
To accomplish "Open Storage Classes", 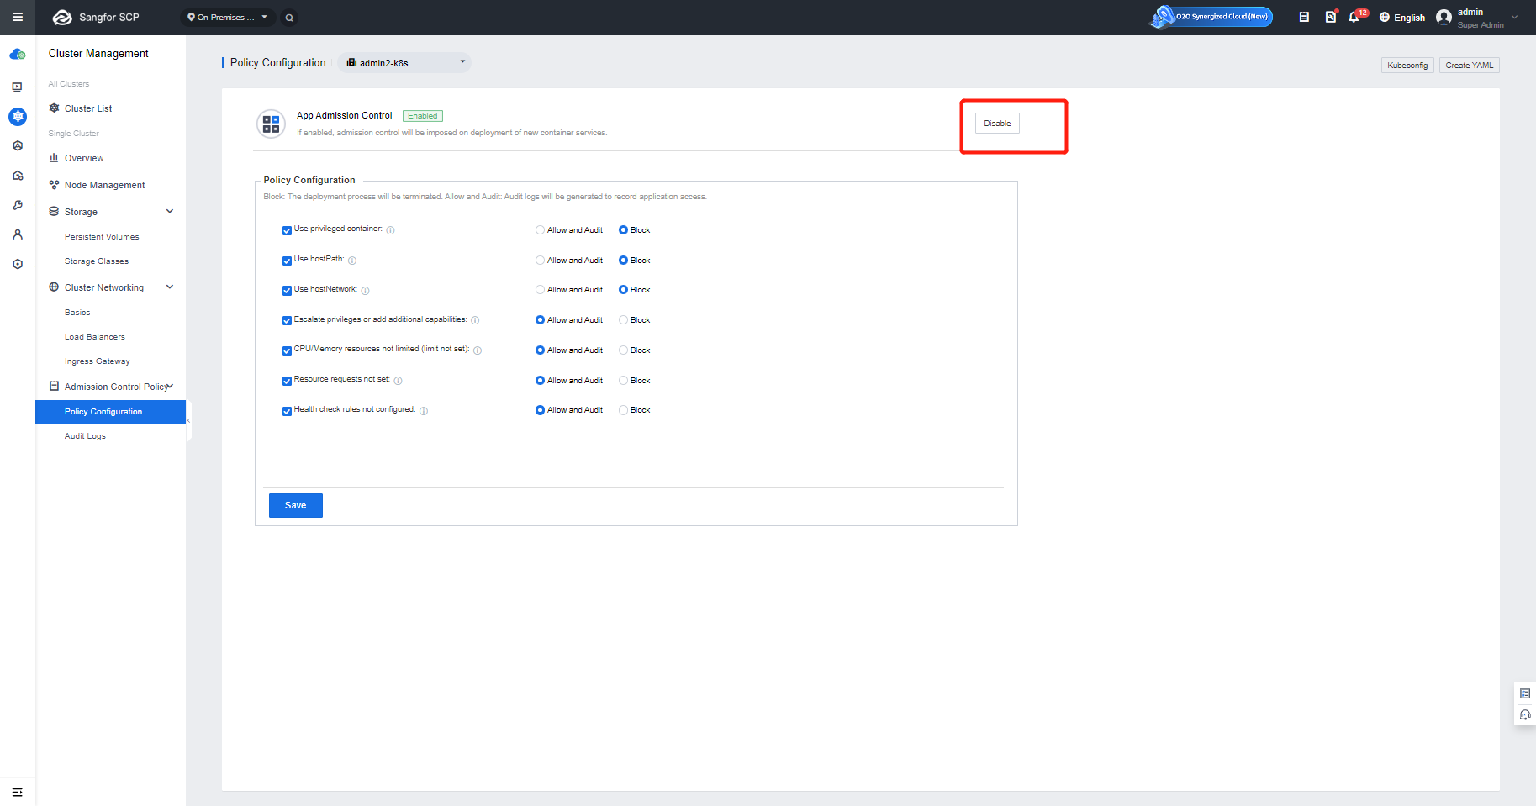I will [x=97, y=261].
